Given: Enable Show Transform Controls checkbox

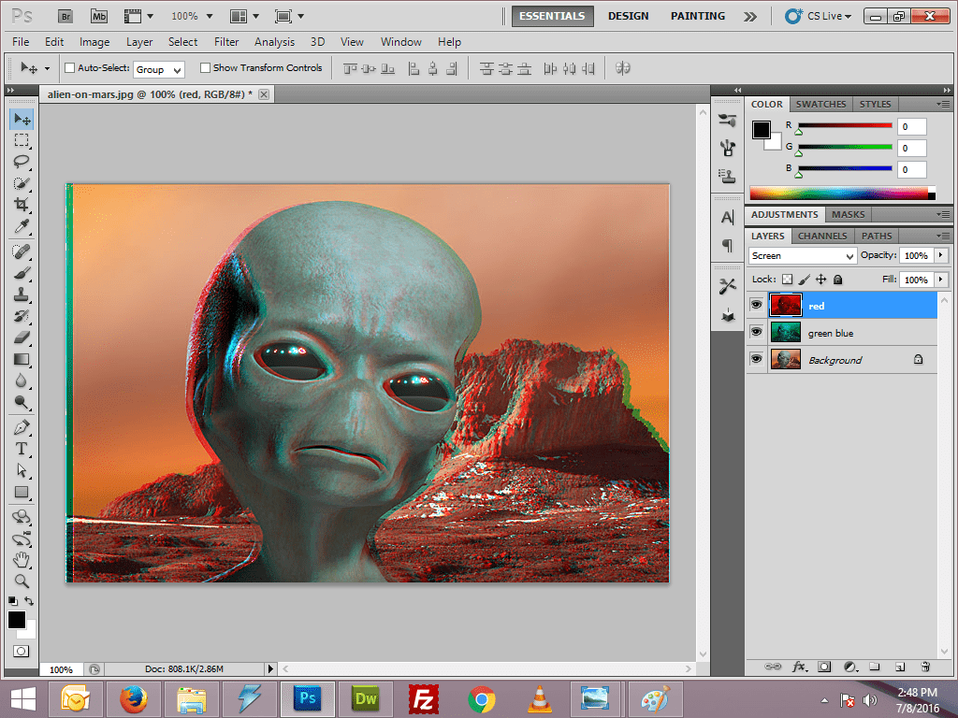Looking at the screenshot, I should coord(205,67).
